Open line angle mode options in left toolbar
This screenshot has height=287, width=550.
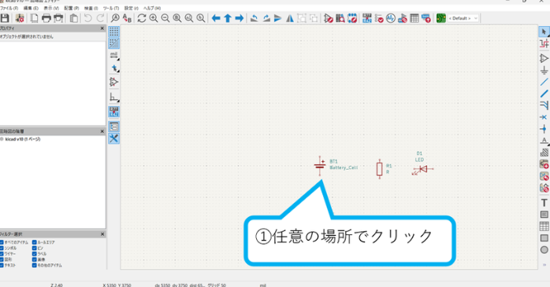pyautogui.click(x=113, y=97)
